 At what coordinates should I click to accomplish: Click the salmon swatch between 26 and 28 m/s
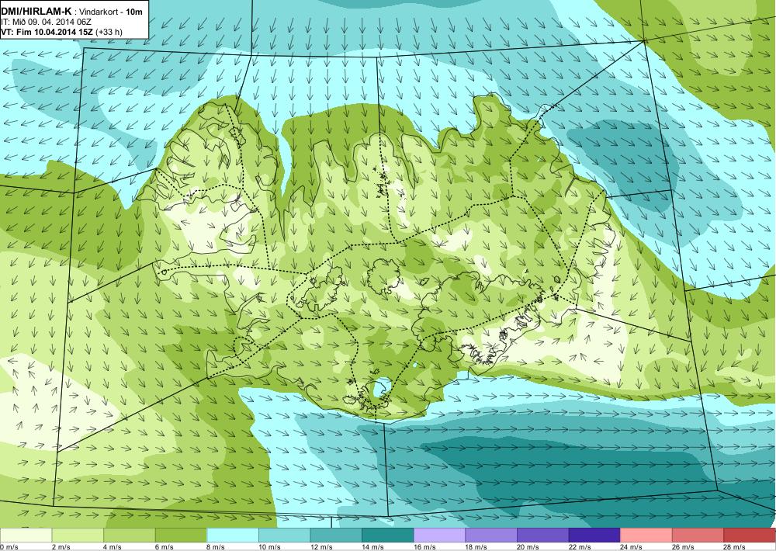[698, 535]
